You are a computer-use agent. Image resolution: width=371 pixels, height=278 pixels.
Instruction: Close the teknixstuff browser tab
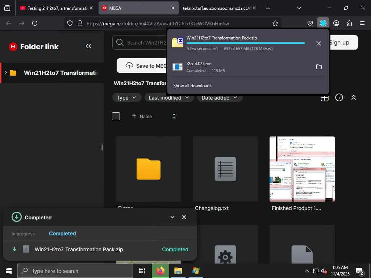coord(254,8)
